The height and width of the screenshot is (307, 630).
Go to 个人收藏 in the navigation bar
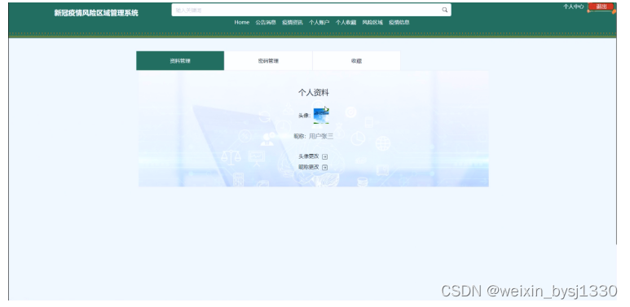click(346, 23)
